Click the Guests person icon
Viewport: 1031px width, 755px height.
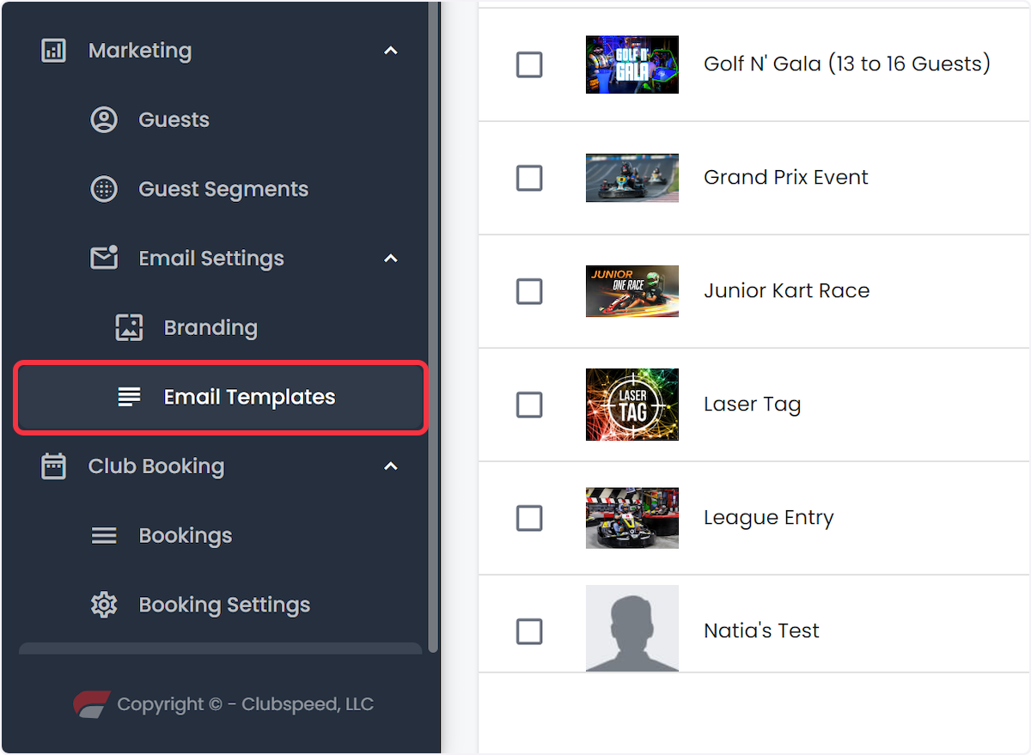coord(104,119)
